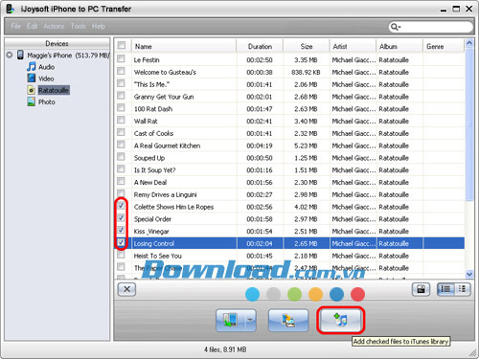Switch to list view mode
This screenshot has height=359, width=479.
click(445, 289)
